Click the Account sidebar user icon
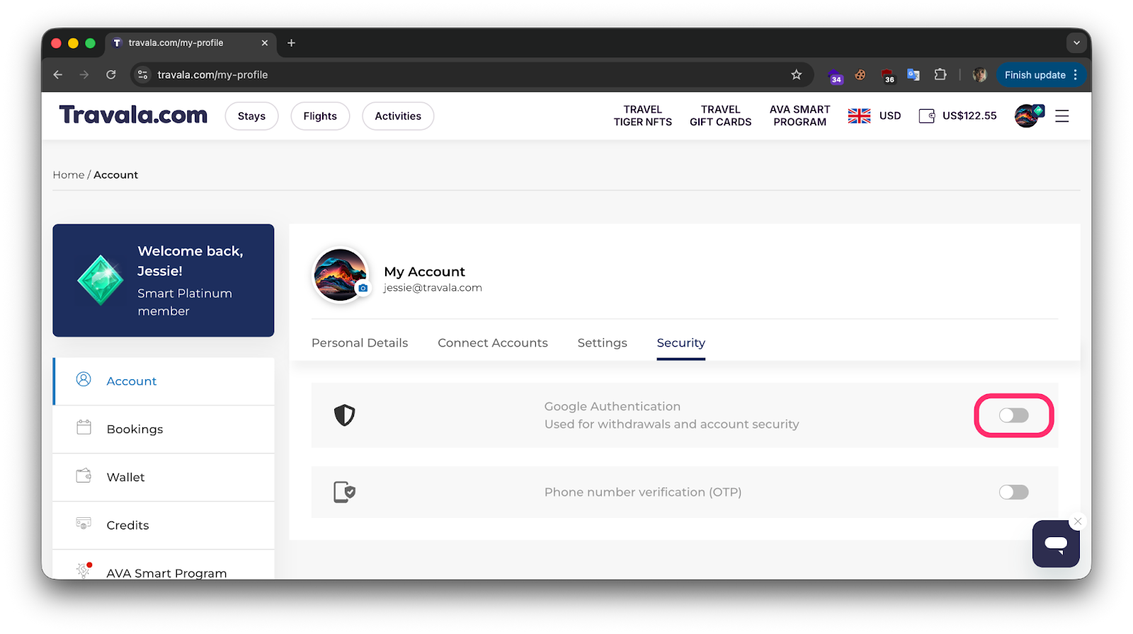The image size is (1133, 634). [84, 379]
